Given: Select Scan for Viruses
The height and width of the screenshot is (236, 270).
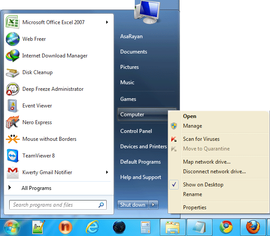Looking at the screenshot, I should click(202, 139).
